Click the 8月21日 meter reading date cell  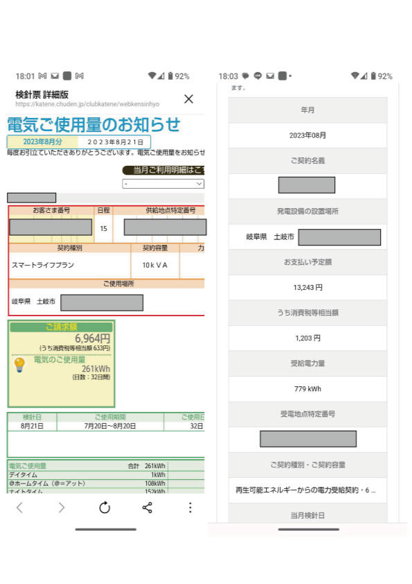pos(32,426)
